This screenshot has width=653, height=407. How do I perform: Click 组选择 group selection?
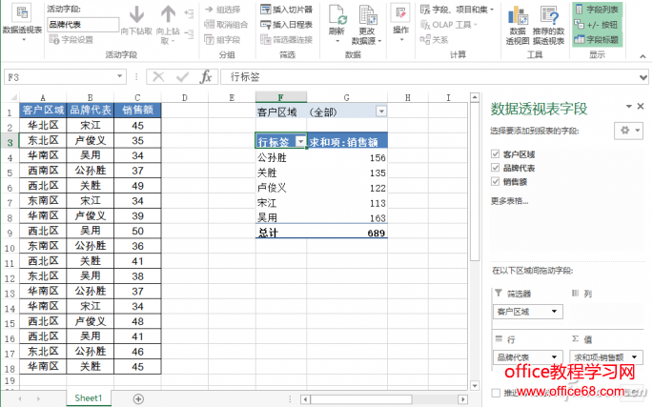[x=223, y=10]
